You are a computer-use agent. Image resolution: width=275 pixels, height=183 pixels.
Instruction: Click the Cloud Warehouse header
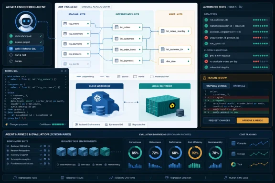click(x=100, y=86)
